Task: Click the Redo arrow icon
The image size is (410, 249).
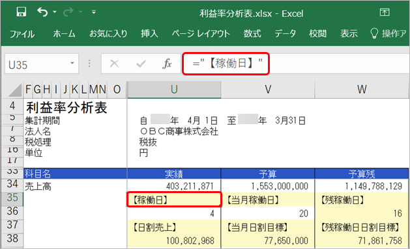Action: (x=68, y=12)
